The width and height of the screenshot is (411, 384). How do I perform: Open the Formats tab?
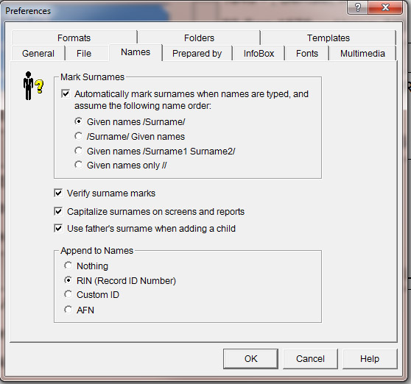click(74, 38)
